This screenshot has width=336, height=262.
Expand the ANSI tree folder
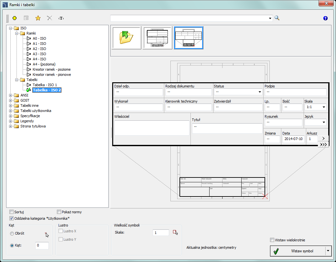pyautogui.click(x=11, y=95)
